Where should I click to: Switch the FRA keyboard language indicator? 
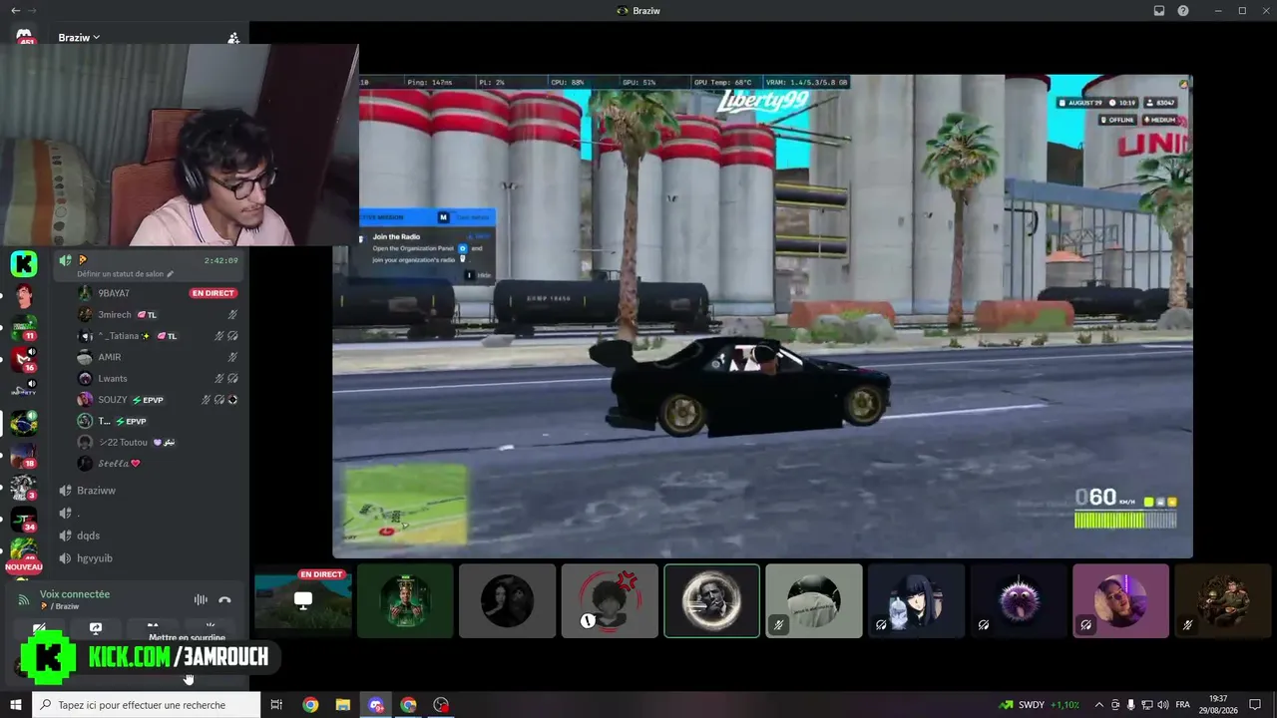(1183, 705)
